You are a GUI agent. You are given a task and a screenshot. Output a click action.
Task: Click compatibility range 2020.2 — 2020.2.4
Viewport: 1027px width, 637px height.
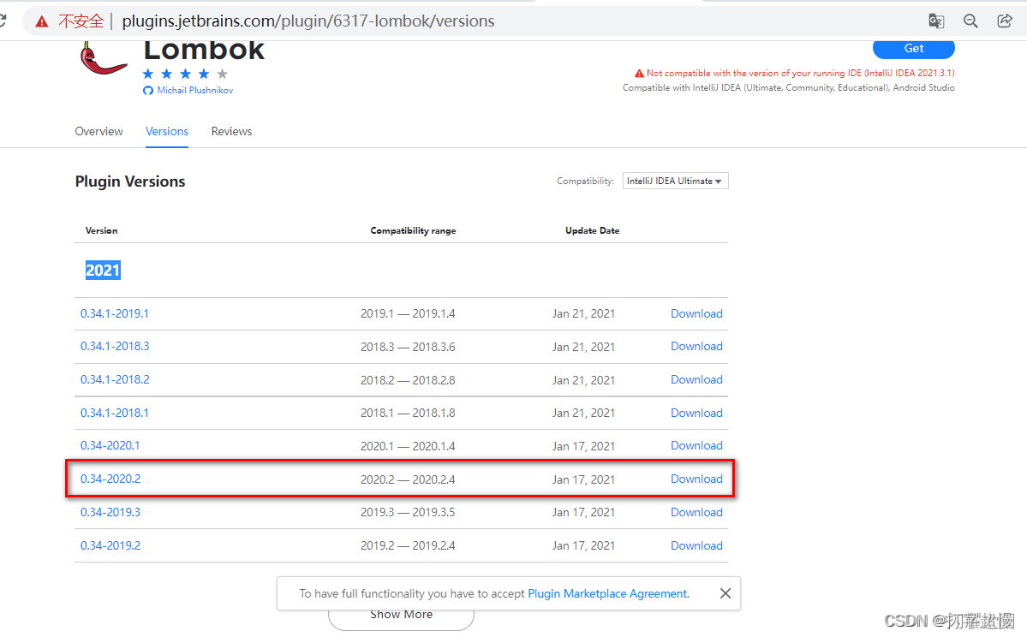(408, 479)
